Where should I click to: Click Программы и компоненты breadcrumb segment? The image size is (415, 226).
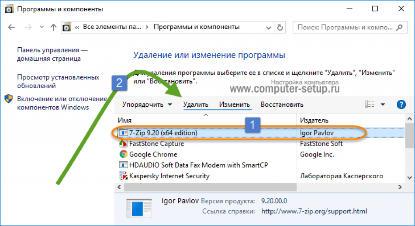197,27
